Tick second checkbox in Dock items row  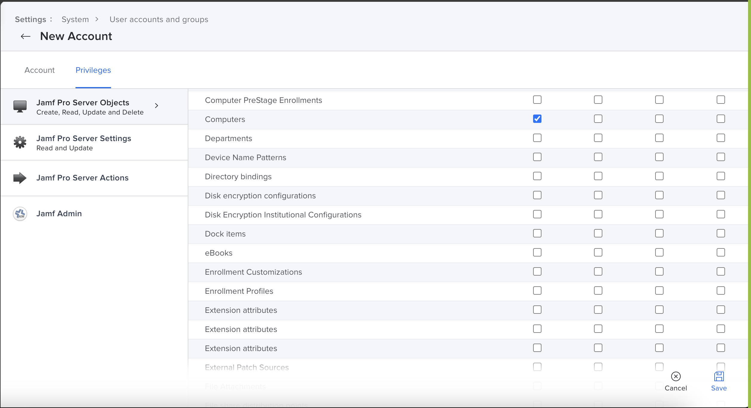[598, 233]
